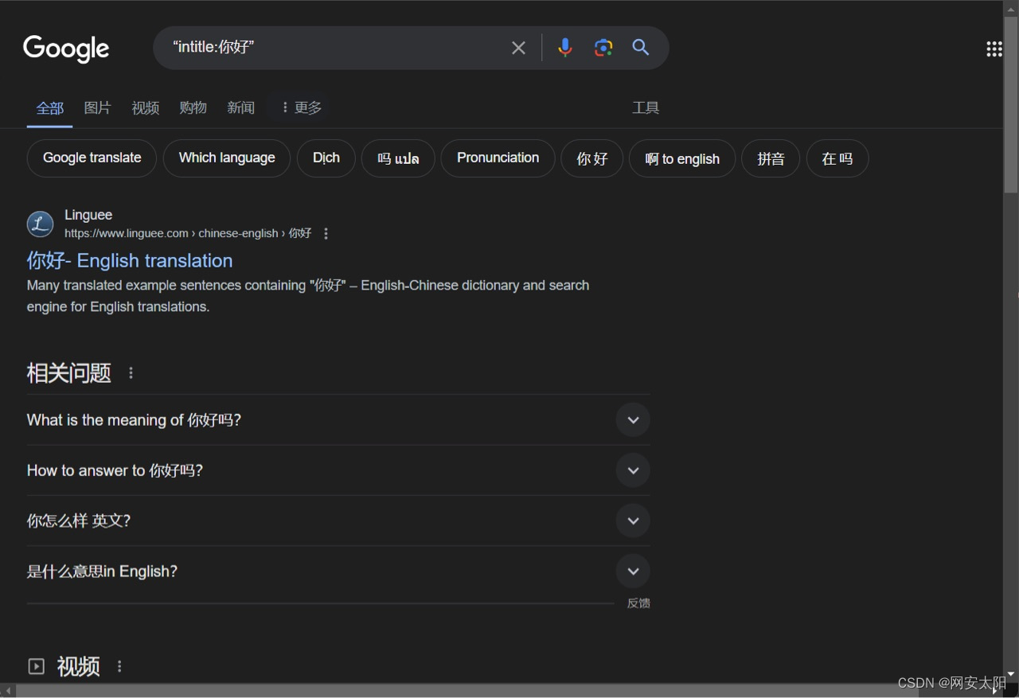Viewport: 1019px width, 698px height.
Task: Click the horizontal scrollbar at bottom
Action: (x=467, y=690)
